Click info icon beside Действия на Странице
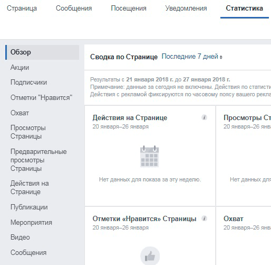 click(x=204, y=117)
